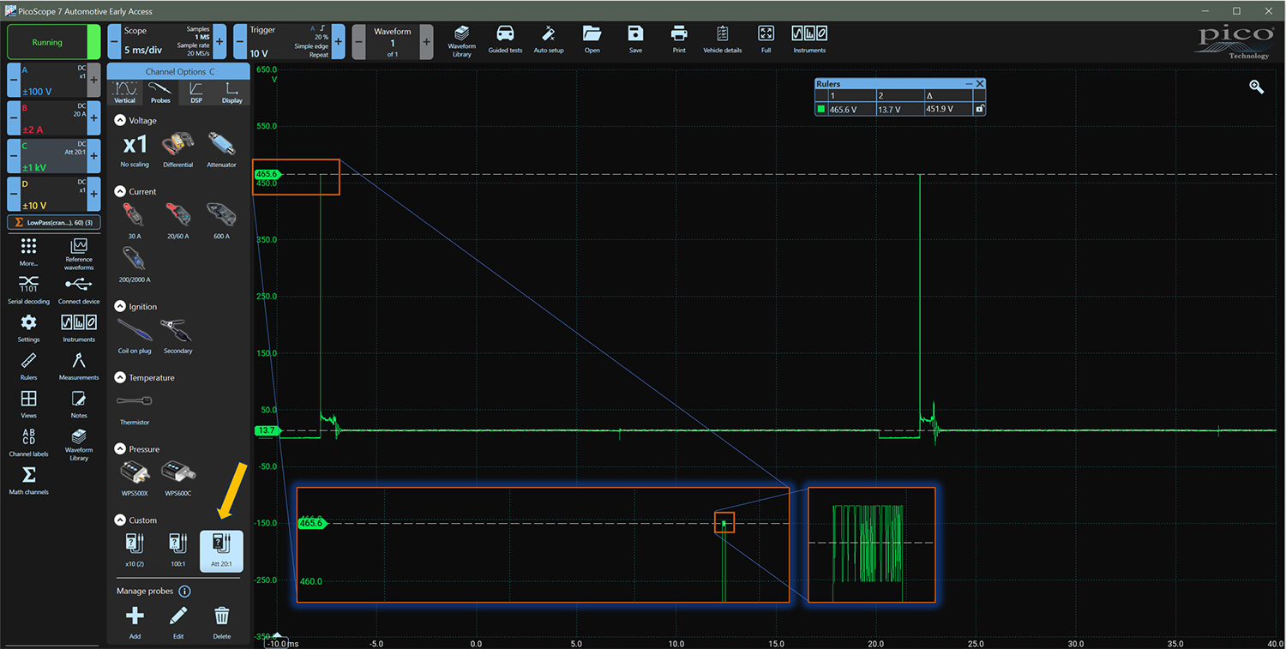Click Add under Manage probes
This screenshot has width=1286, height=649.
135,622
